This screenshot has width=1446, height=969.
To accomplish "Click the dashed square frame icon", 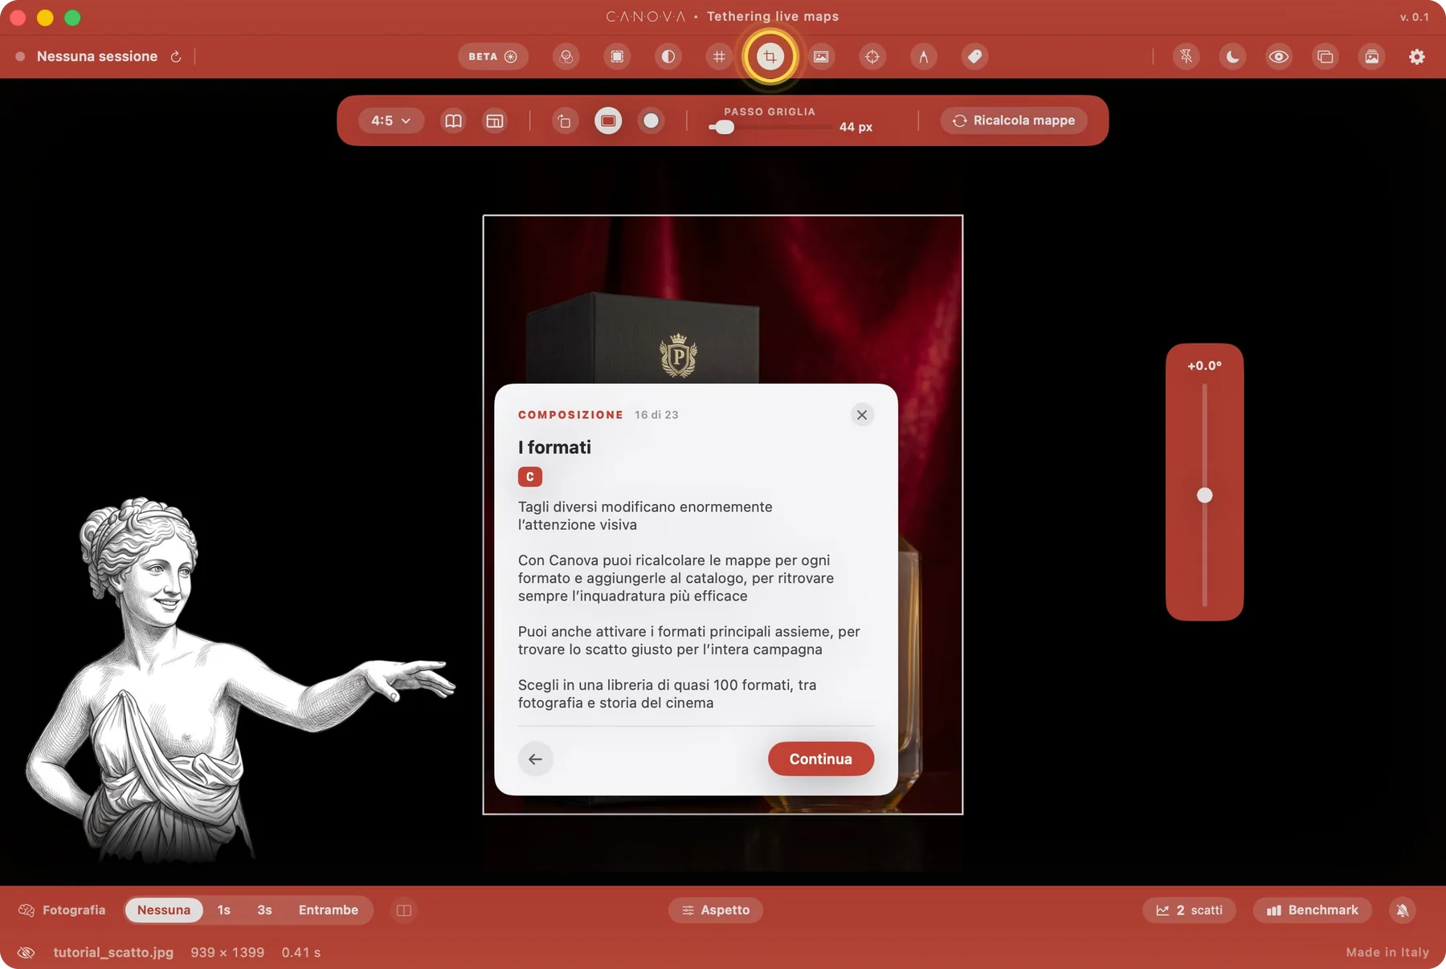I will coord(617,56).
